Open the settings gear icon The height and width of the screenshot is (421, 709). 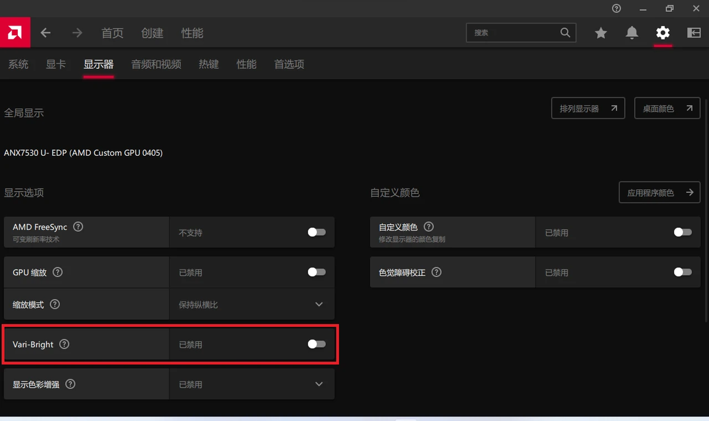(663, 33)
